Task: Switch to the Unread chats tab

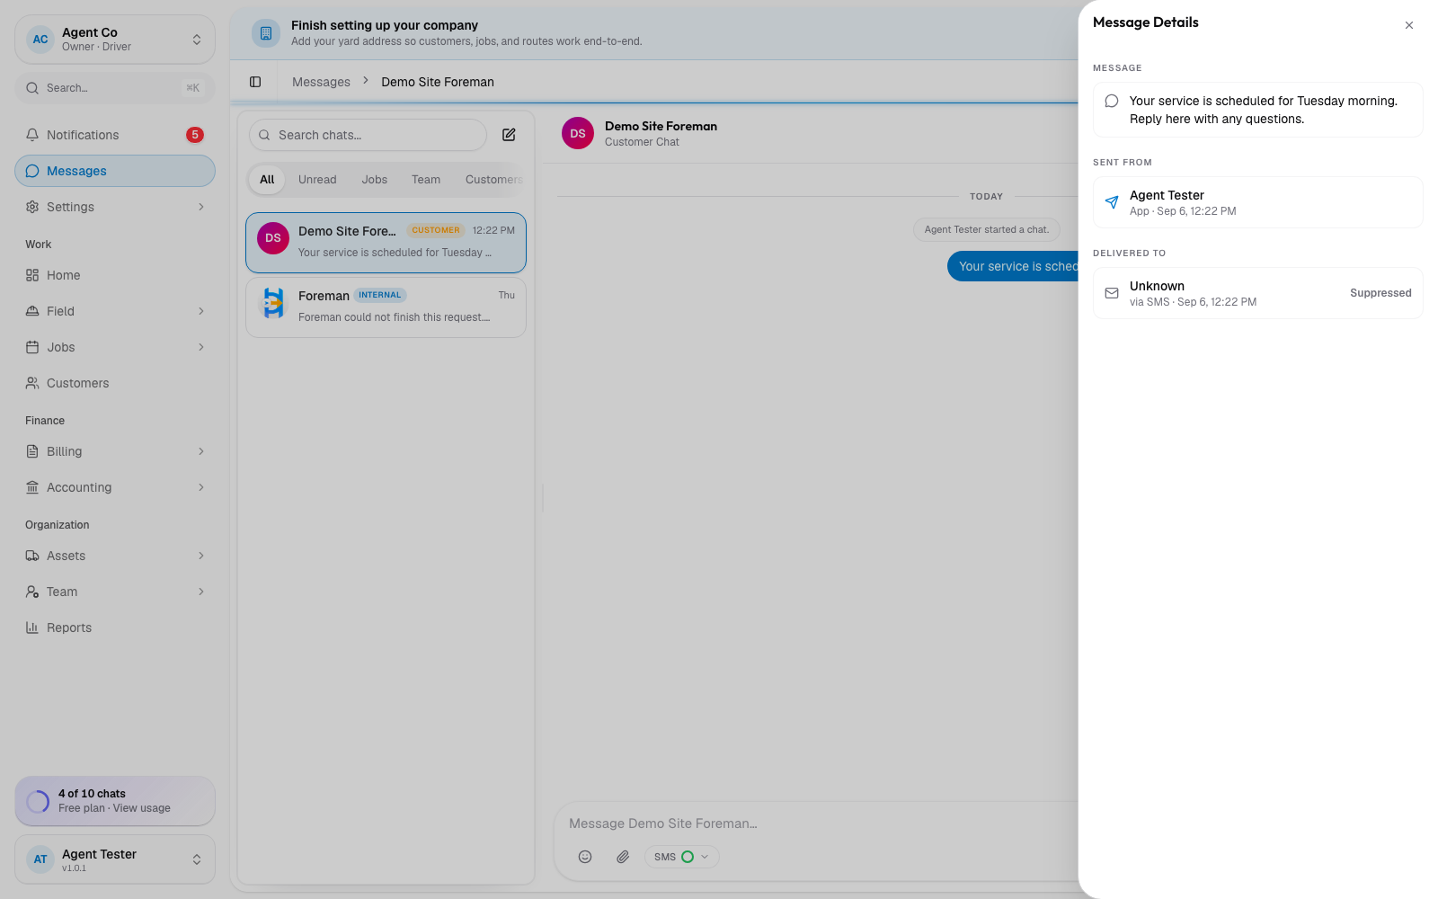Action: (317, 180)
